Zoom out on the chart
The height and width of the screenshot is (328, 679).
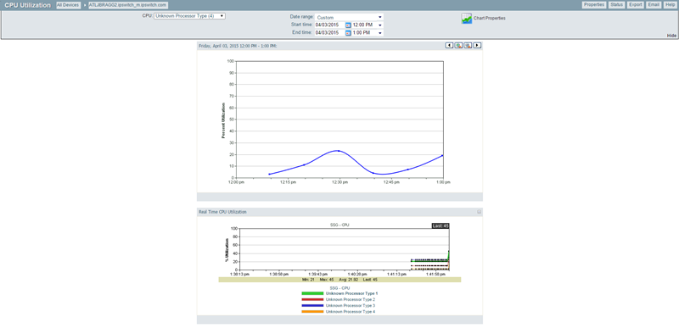coord(468,46)
